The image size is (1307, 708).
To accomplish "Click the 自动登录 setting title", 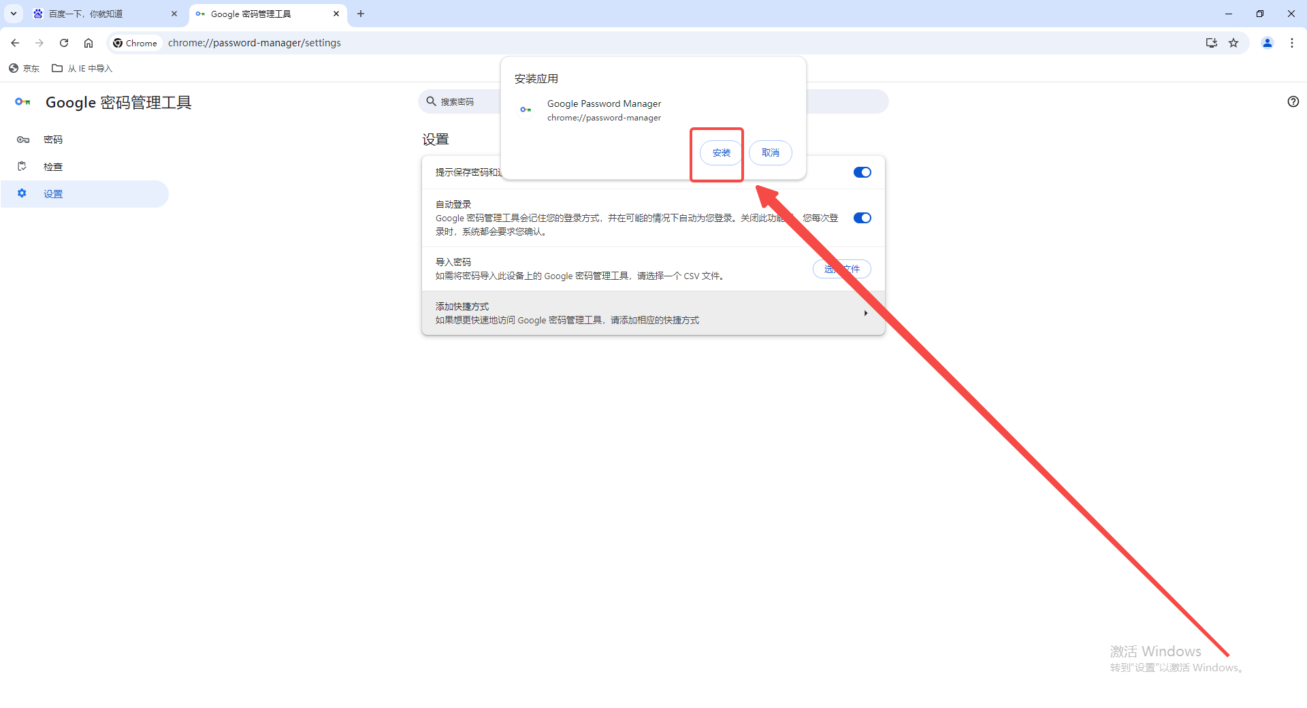I will point(453,204).
